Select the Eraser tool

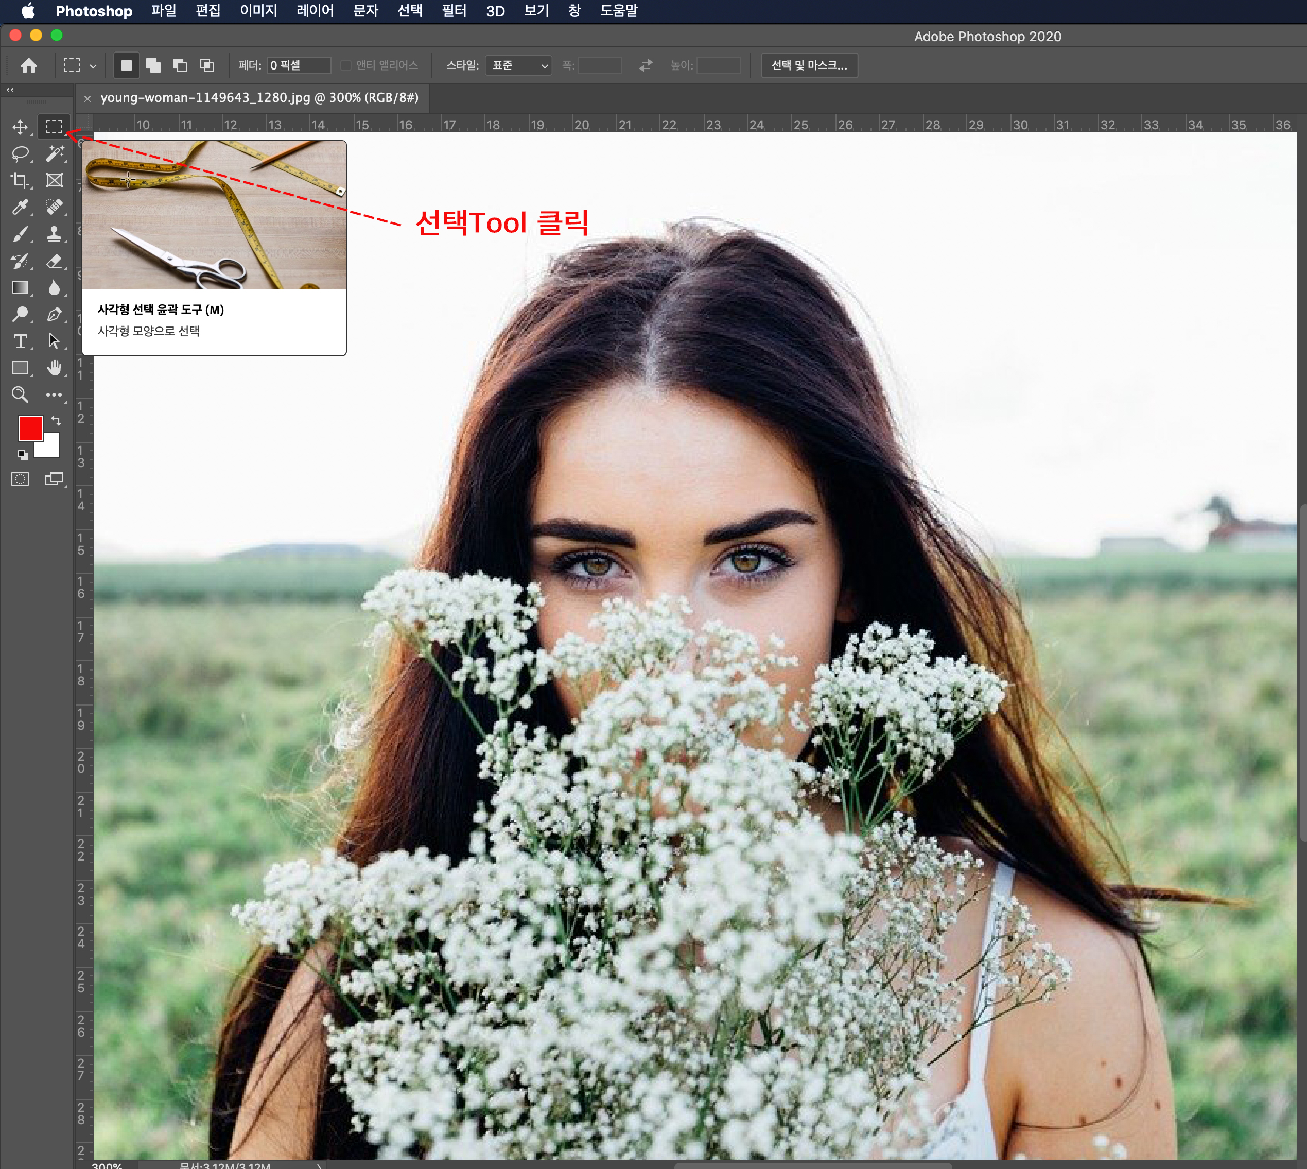click(55, 261)
